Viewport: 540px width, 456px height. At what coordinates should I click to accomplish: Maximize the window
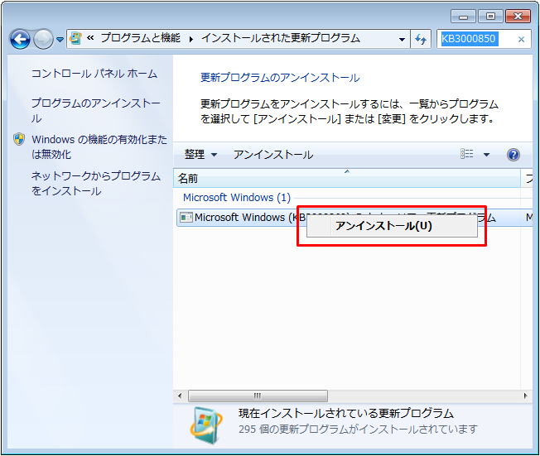[490, 16]
